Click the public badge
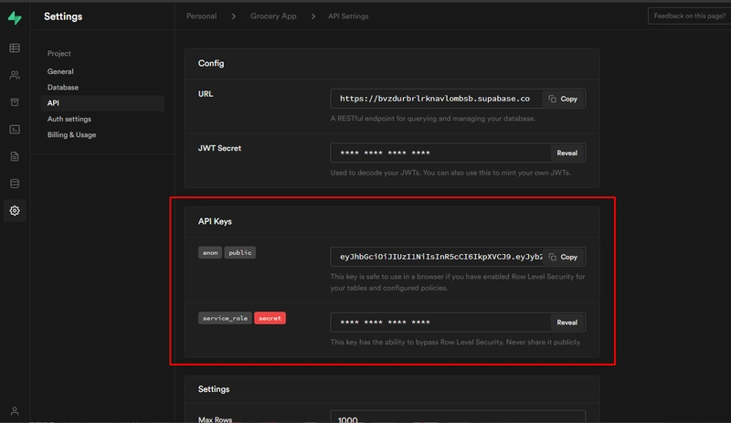 click(x=239, y=253)
